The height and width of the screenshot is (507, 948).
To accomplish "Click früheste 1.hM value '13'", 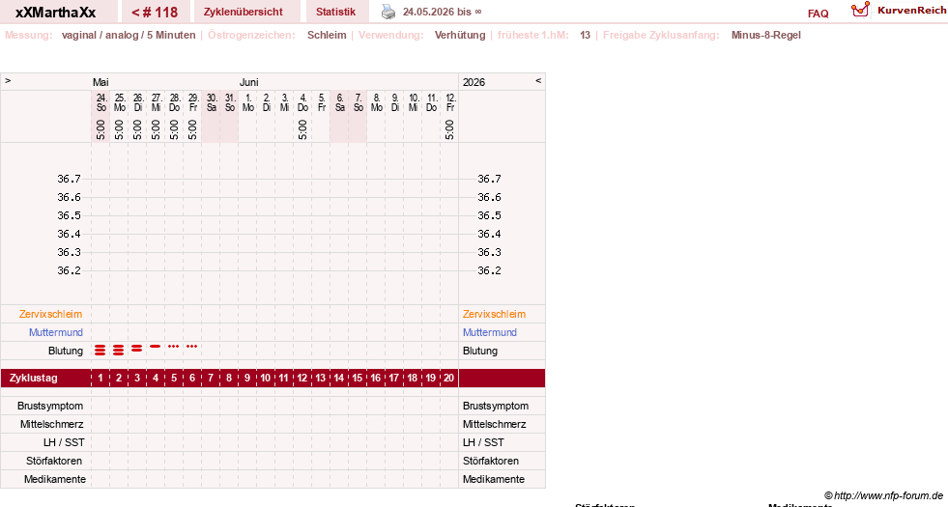I will [585, 35].
